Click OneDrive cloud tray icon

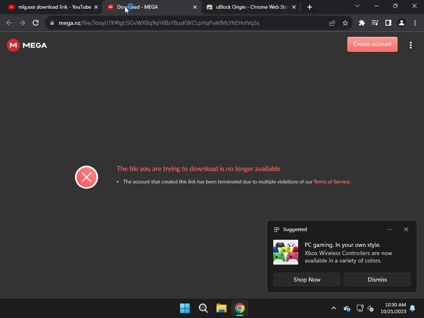click(347, 308)
